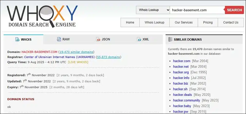Screen dimensions: 246x114
Task: Click the 'ok' domain status value
Action: pyautogui.click(x=9, y=107)
